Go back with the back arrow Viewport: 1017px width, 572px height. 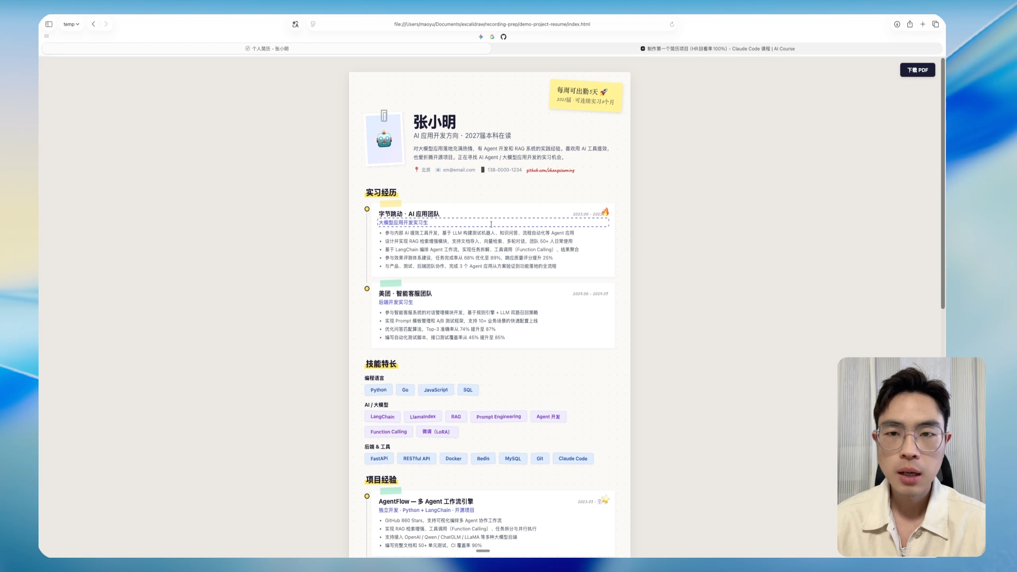coord(93,24)
